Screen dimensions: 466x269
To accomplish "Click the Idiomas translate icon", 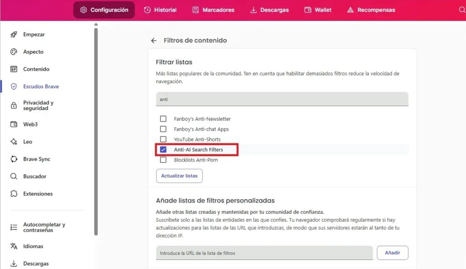I will [x=14, y=246].
